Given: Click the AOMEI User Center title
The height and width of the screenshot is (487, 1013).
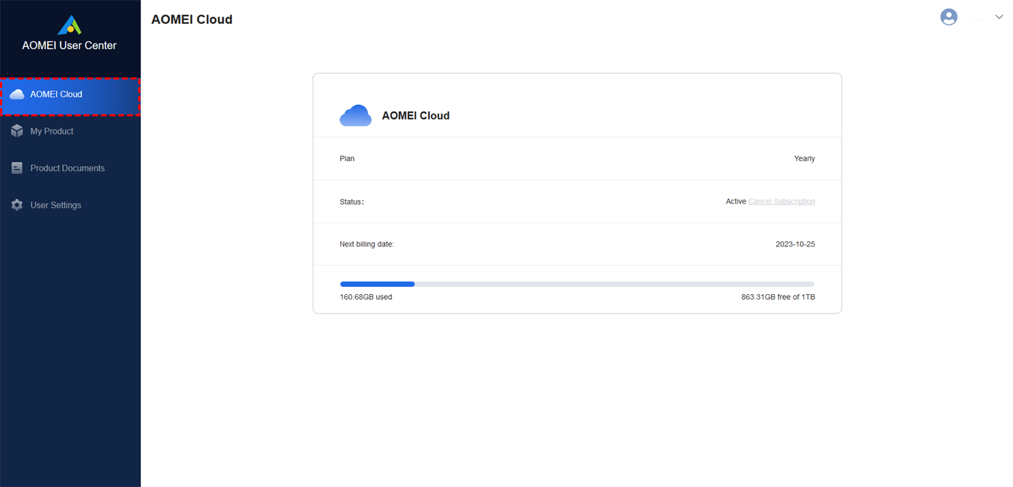Looking at the screenshot, I should click(x=69, y=46).
